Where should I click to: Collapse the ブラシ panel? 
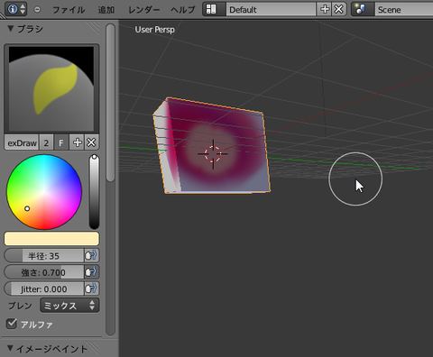click(11, 29)
